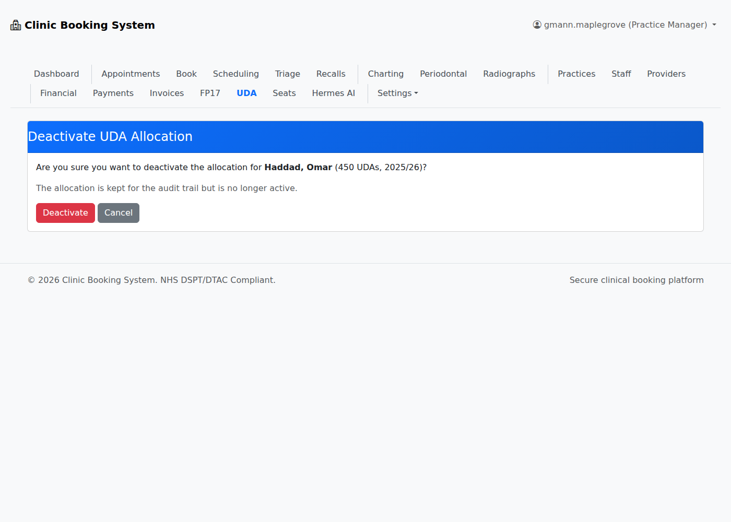Image resolution: width=731 pixels, height=522 pixels.
Task: Navigate to Financial
Action: (x=58, y=93)
